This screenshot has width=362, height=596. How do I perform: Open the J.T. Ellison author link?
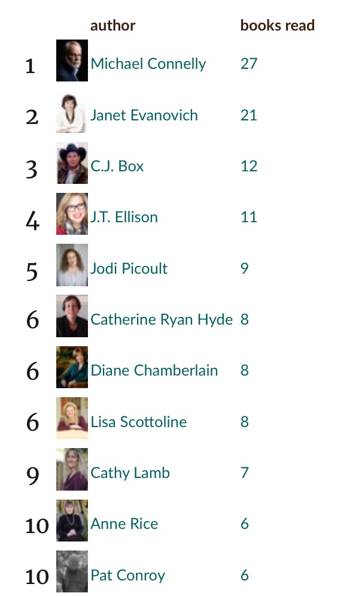pos(124,217)
